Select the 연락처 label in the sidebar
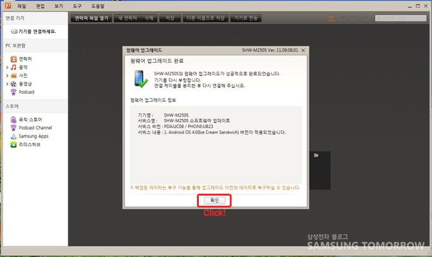432x257 pixels. pyautogui.click(x=25, y=59)
